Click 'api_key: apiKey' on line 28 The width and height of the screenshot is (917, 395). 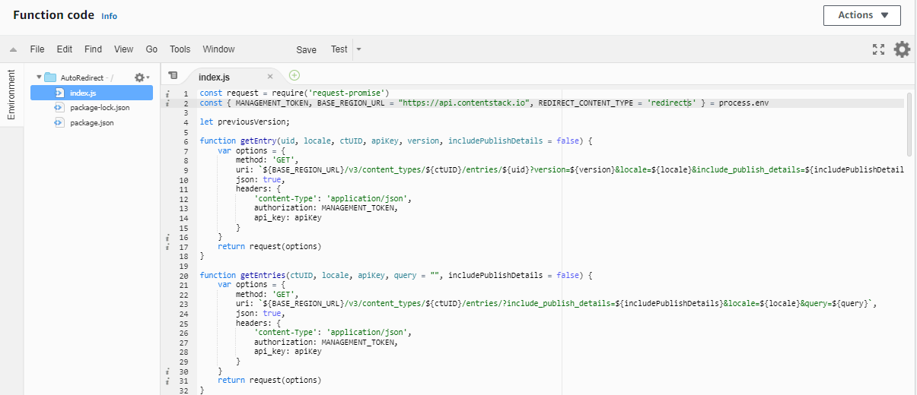tap(288, 351)
